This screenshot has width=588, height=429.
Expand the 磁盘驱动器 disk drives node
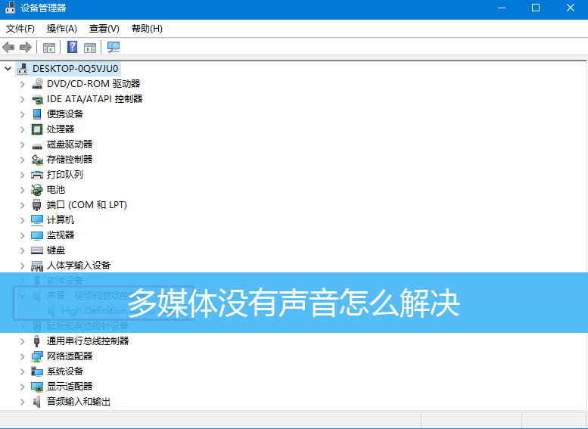[x=22, y=145]
